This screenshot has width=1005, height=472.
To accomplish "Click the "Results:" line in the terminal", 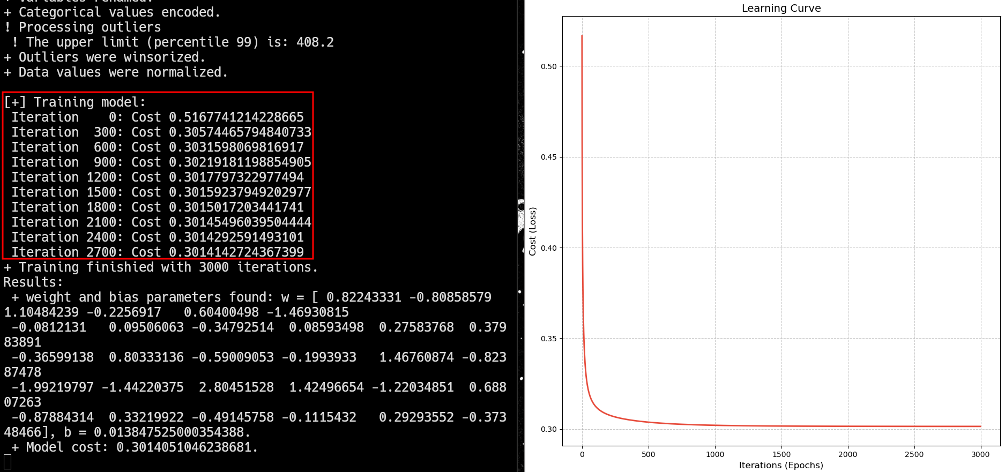I will click(33, 282).
